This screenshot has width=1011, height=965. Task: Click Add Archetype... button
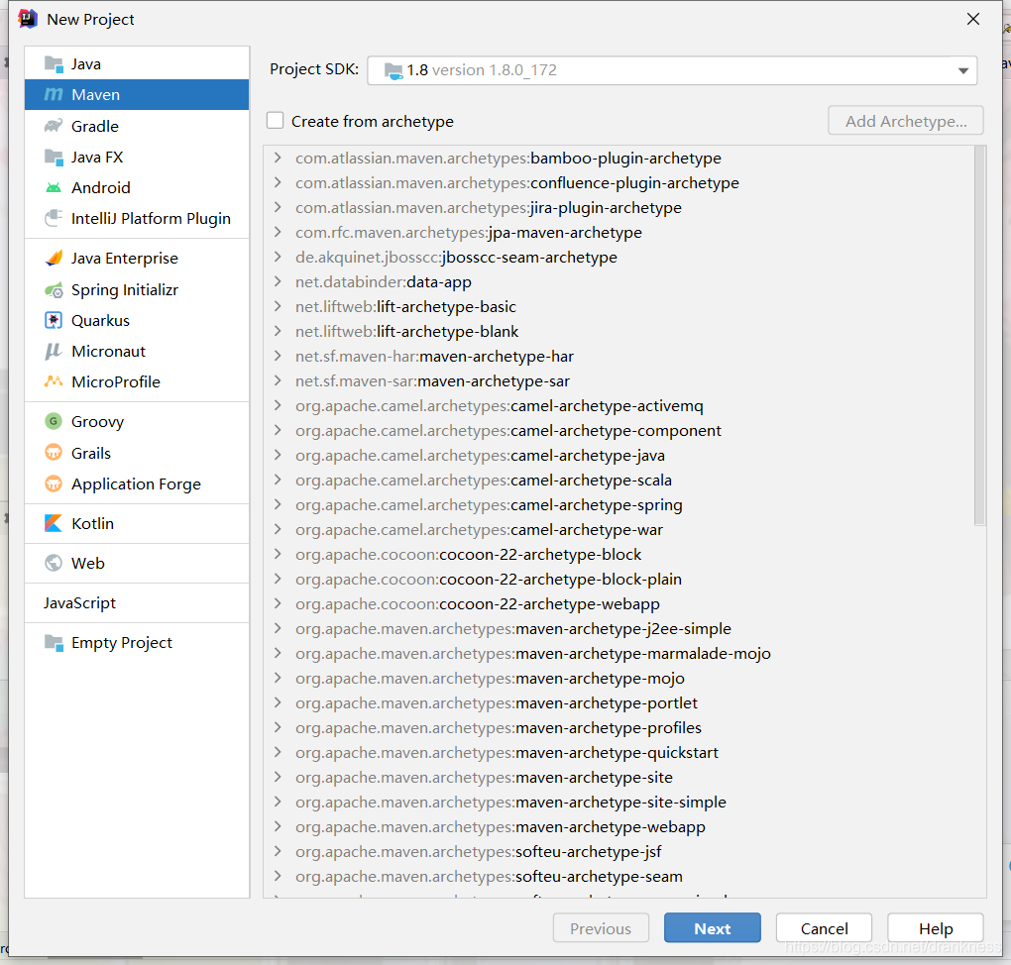coord(906,121)
